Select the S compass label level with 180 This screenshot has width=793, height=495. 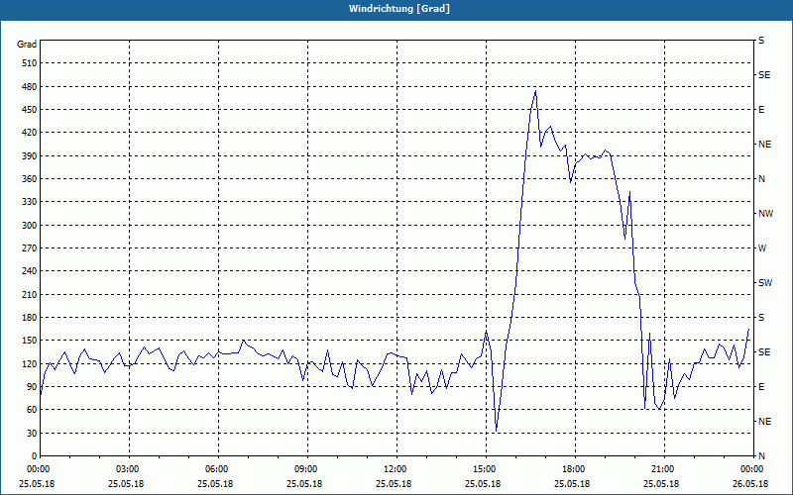click(761, 318)
